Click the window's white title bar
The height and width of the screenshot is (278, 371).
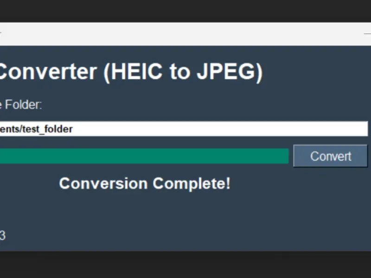coord(185,34)
